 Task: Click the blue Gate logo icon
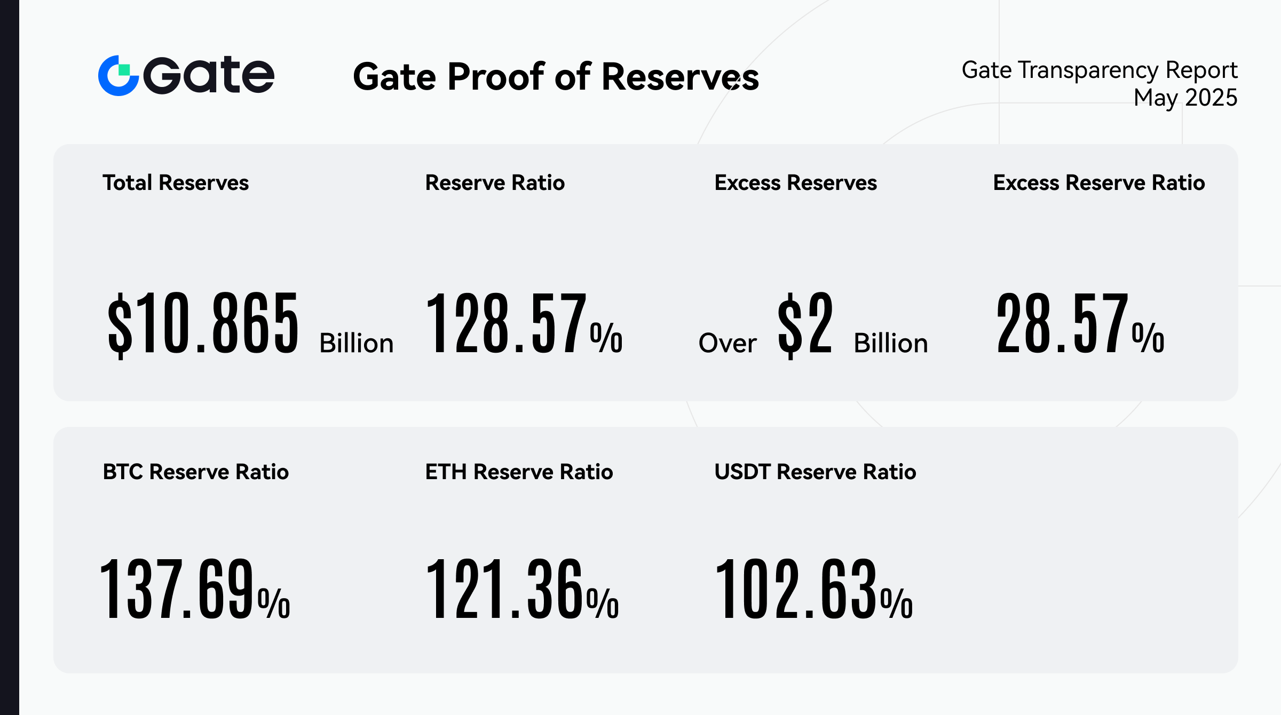[118, 76]
